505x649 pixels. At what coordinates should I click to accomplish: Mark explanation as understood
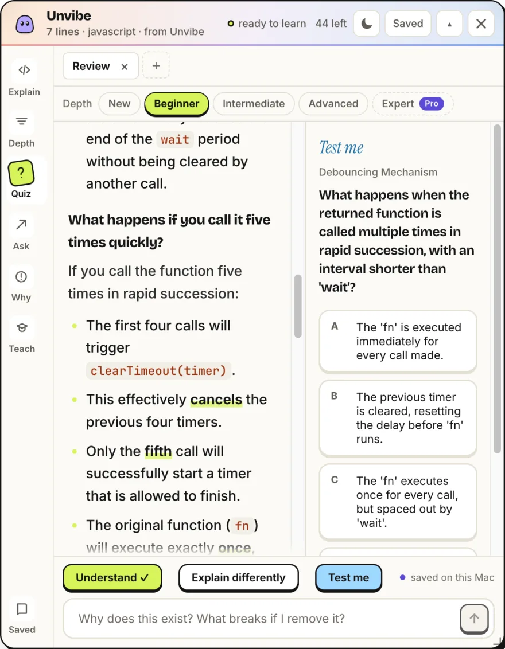112,577
